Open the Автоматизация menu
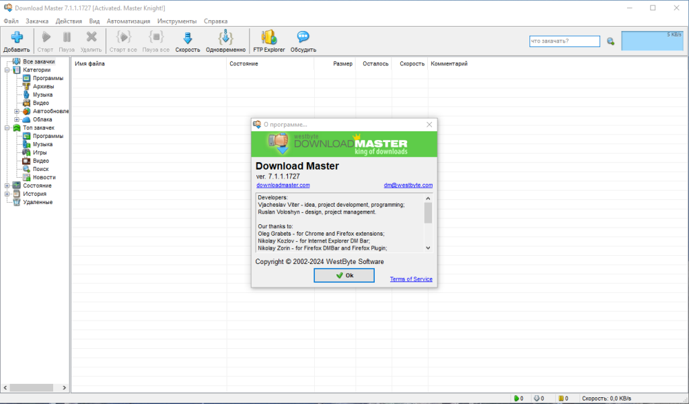The height and width of the screenshot is (404, 689). tap(129, 21)
